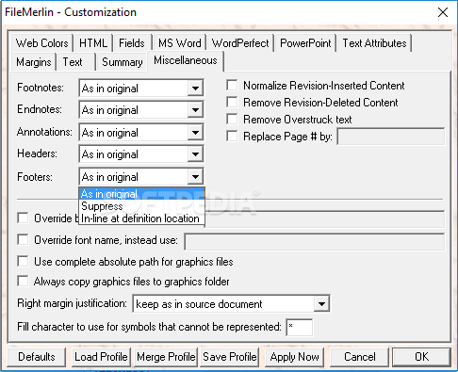Viewport: 458px width, 372px height.
Task: Pick 'In-line at definition location' option
Action: point(141,218)
